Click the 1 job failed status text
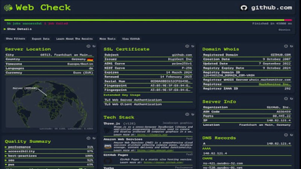This screenshot has height=169, width=301. [x=56, y=23]
